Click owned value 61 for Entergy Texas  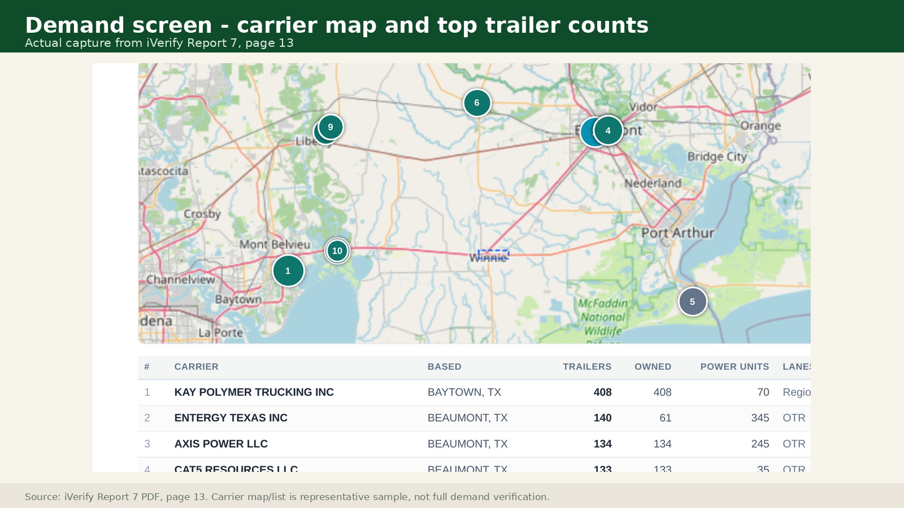coord(666,418)
